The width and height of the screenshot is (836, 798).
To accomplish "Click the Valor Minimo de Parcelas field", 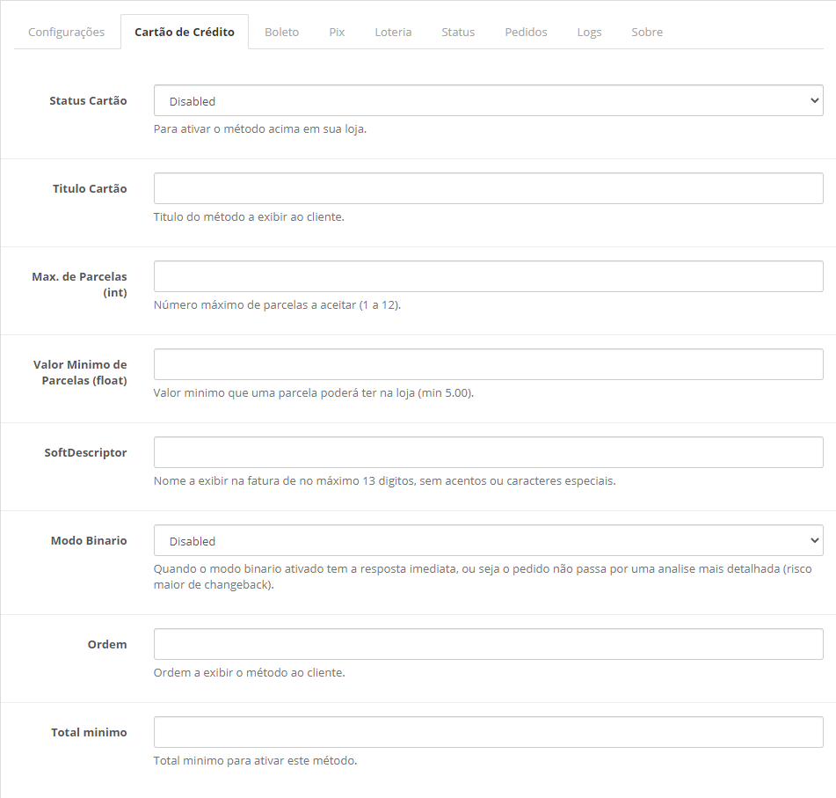I will pyautogui.click(x=488, y=365).
